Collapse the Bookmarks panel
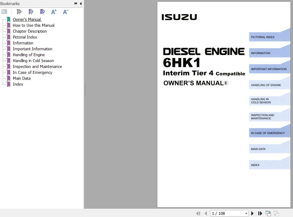 (x=81, y=3)
